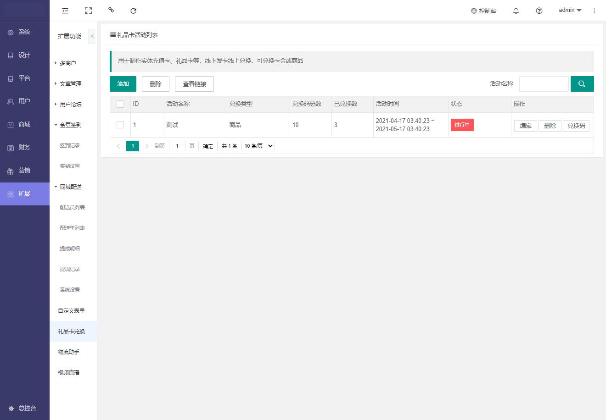Click the 活动名称 search input field
Image resolution: width=606 pixels, height=420 pixels.
tap(544, 84)
